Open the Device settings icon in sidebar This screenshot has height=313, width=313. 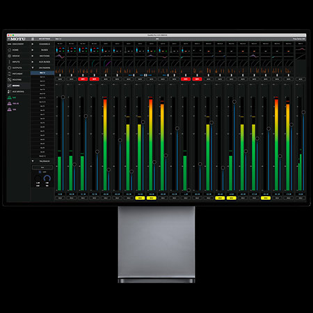10,56
